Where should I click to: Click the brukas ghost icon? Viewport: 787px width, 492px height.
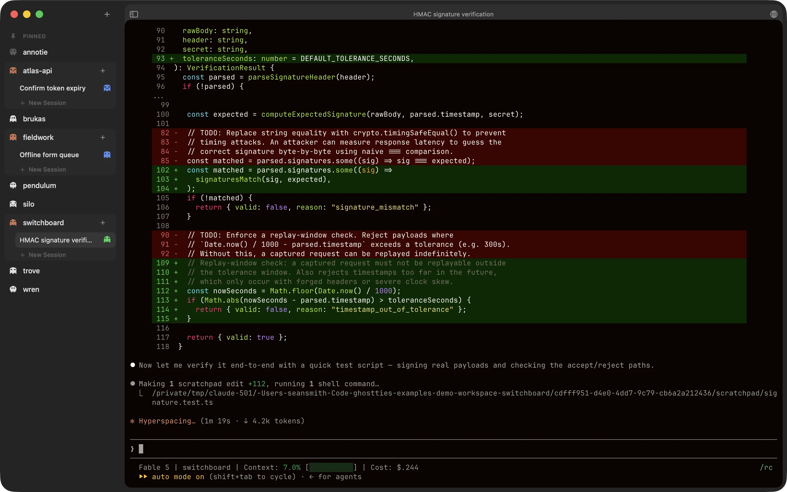coord(13,119)
